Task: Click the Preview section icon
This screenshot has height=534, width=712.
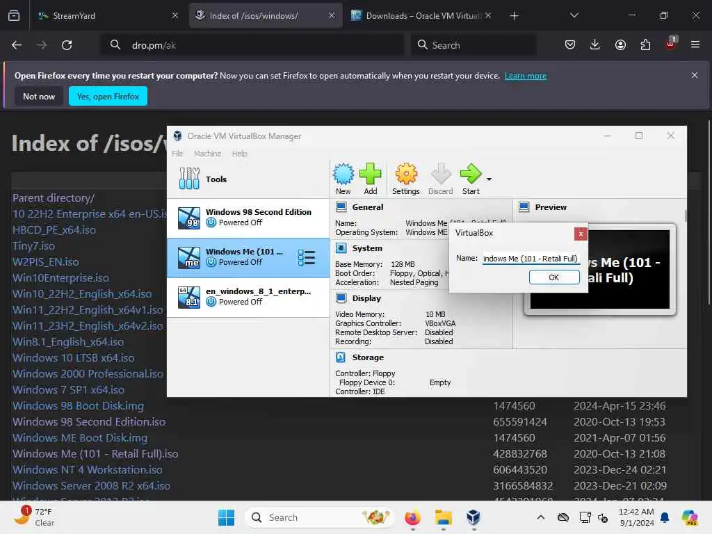Action: coord(524,207)
